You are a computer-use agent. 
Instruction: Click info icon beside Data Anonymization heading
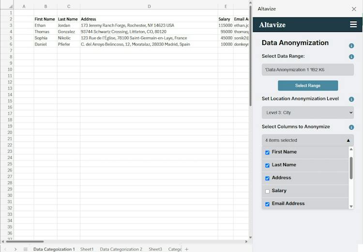click(x=351, y=46)
